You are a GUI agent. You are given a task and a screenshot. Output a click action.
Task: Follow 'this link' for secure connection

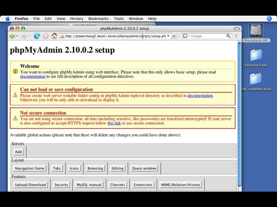[114, 123]
